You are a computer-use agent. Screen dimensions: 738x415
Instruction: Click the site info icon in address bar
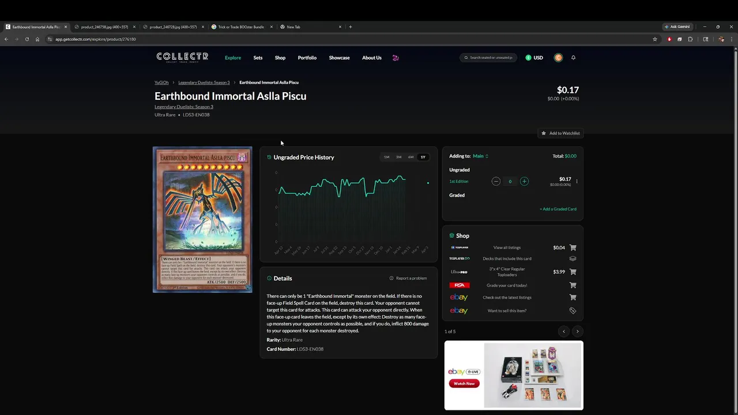pos(50,39)
